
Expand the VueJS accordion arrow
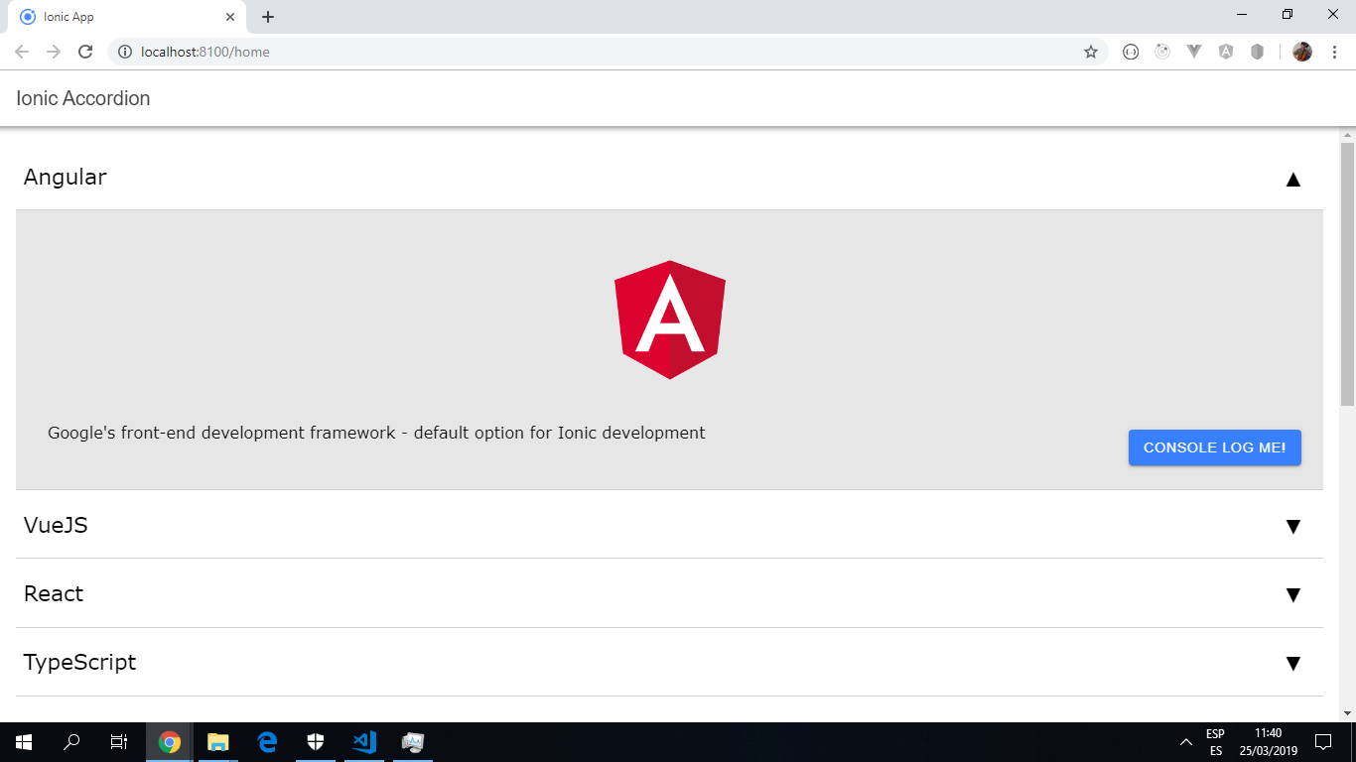pyautogui.click(x=1292, y=527)
